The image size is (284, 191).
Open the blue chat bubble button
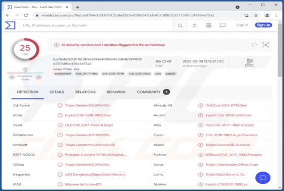click(x=263, y=178)
